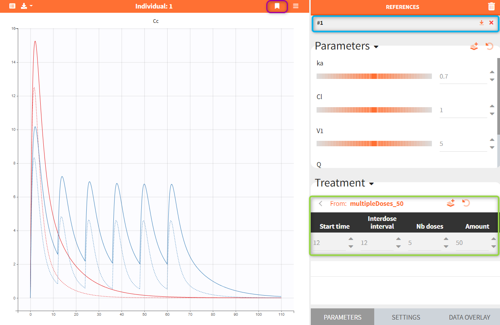
Task: Reset treatment with the undo icon
Action: (x=466, y=203)
